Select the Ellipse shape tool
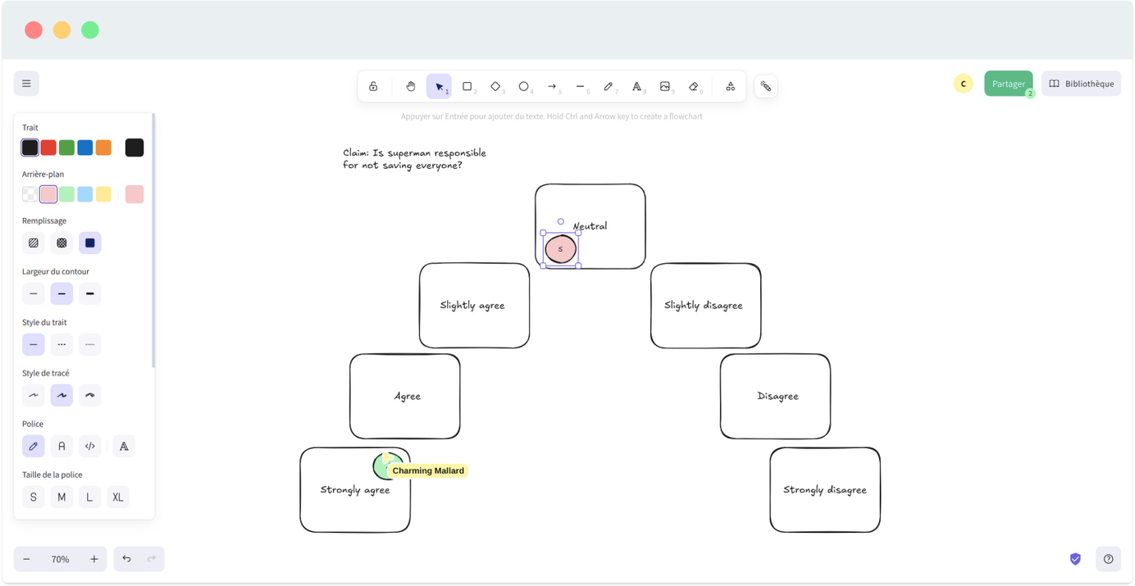The image size is (1135, 586). 524,86
